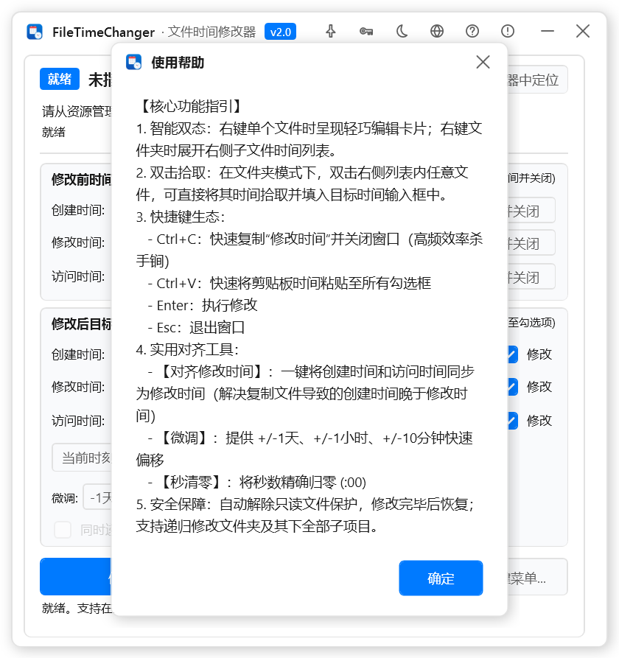The width and height of the screenshot is (619, 658).
Task: Click the Enter：执行修改 line
Action: coord(202,306)
